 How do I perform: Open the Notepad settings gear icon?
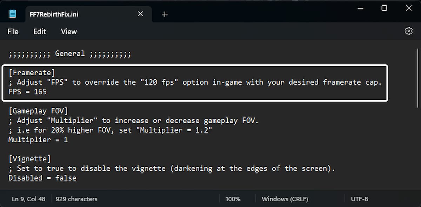(x=408, y=31)
